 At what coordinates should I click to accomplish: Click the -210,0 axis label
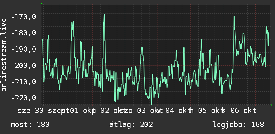point(23,82)
